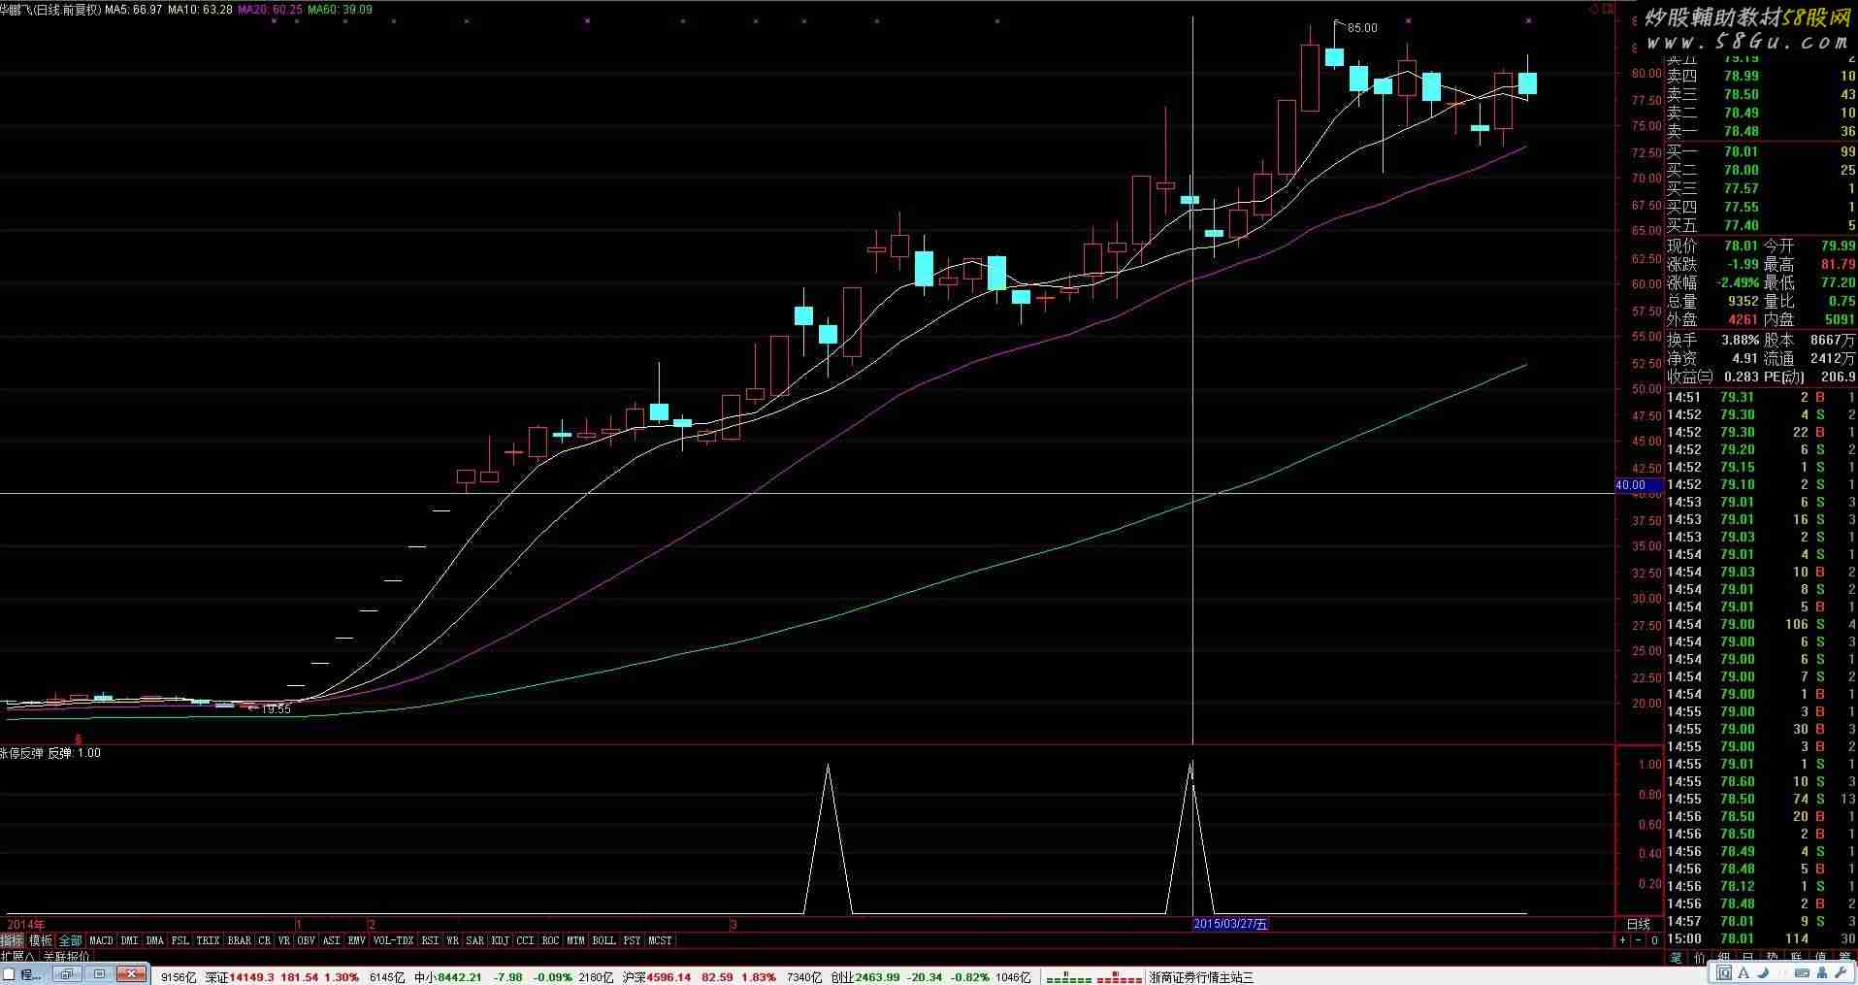Select the OBV indicator tab
This screenshot has height=985, width=1858.
[x=306, y=940]
